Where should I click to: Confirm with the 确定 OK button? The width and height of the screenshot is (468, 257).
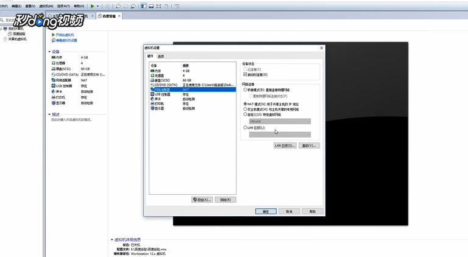[x=266, y=211]
